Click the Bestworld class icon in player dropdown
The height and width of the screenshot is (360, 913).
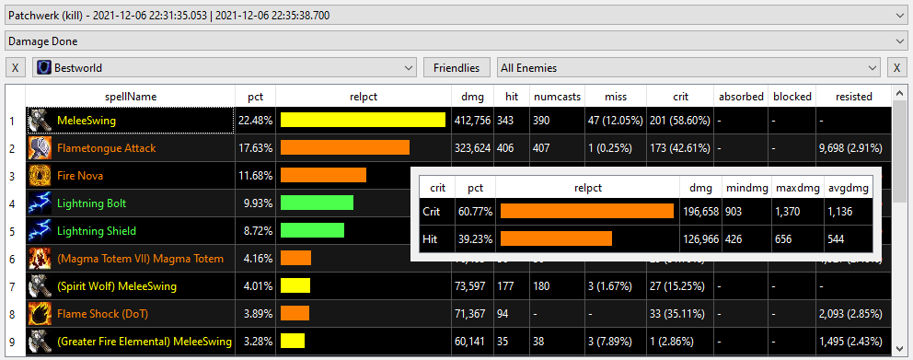tap(43, 67)
